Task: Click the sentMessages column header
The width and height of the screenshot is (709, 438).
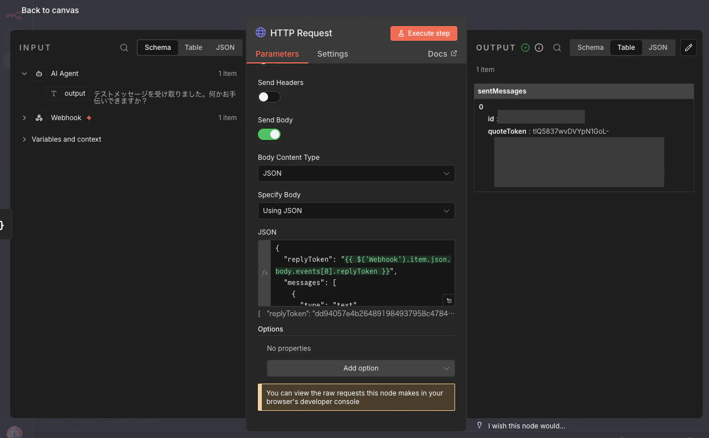Action: 584,91
